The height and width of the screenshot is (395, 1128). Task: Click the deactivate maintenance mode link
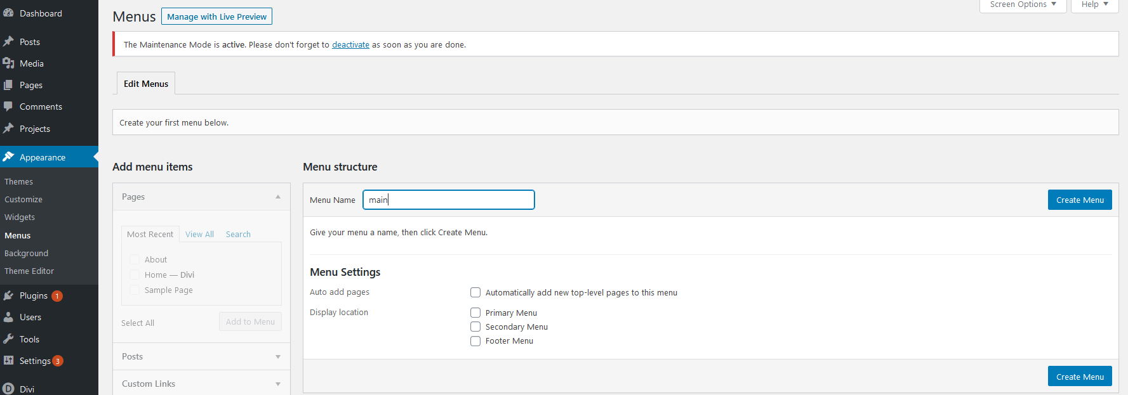coord(350,45)
